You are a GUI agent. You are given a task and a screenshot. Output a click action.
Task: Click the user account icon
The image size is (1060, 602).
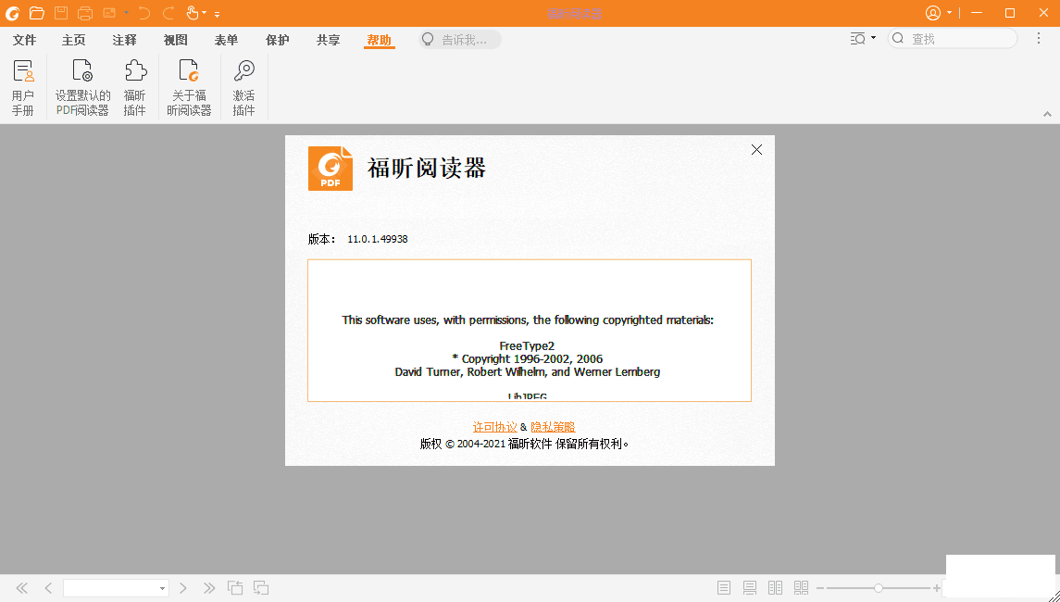[933, 13]
